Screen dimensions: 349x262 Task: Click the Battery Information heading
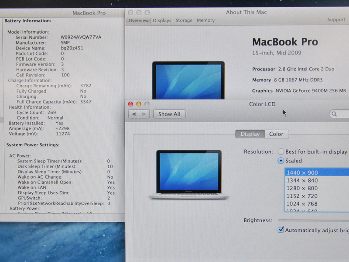click(28, 21)
